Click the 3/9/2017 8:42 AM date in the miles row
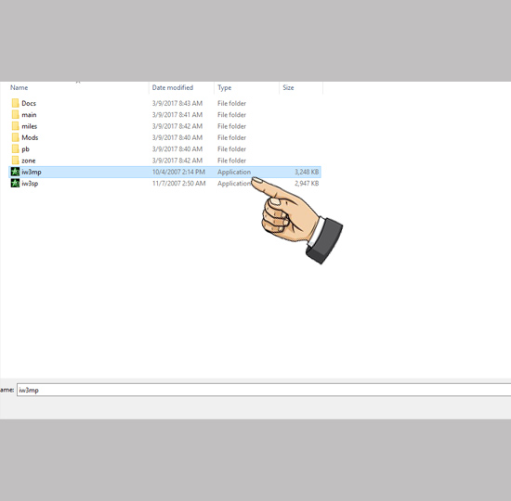Viewport: 511px width, 501px height. tap(177, 126)
